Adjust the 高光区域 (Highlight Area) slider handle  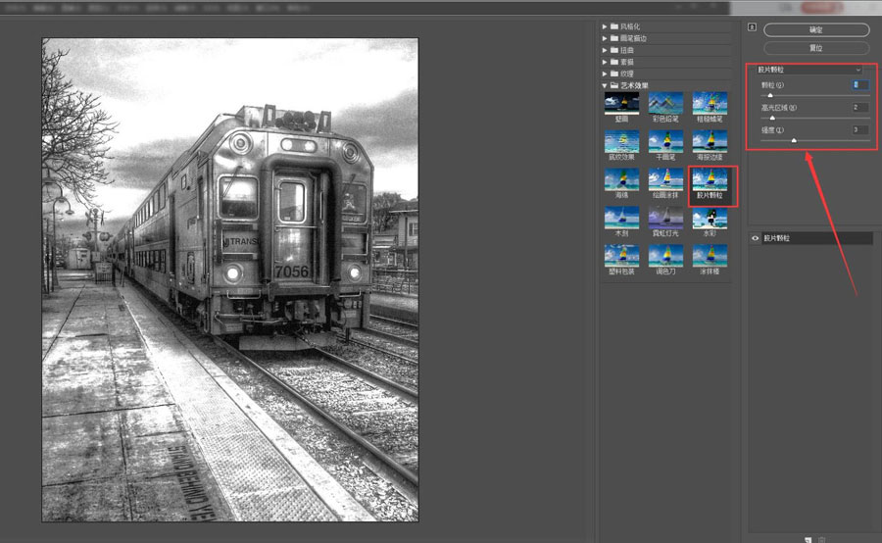pos(772,119)
